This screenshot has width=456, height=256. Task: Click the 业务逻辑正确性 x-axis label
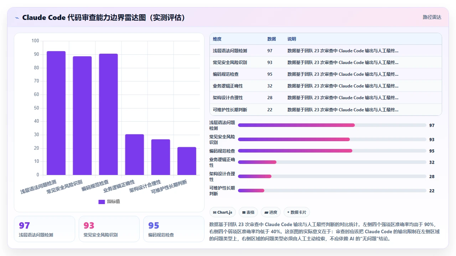tap(119, 186)
